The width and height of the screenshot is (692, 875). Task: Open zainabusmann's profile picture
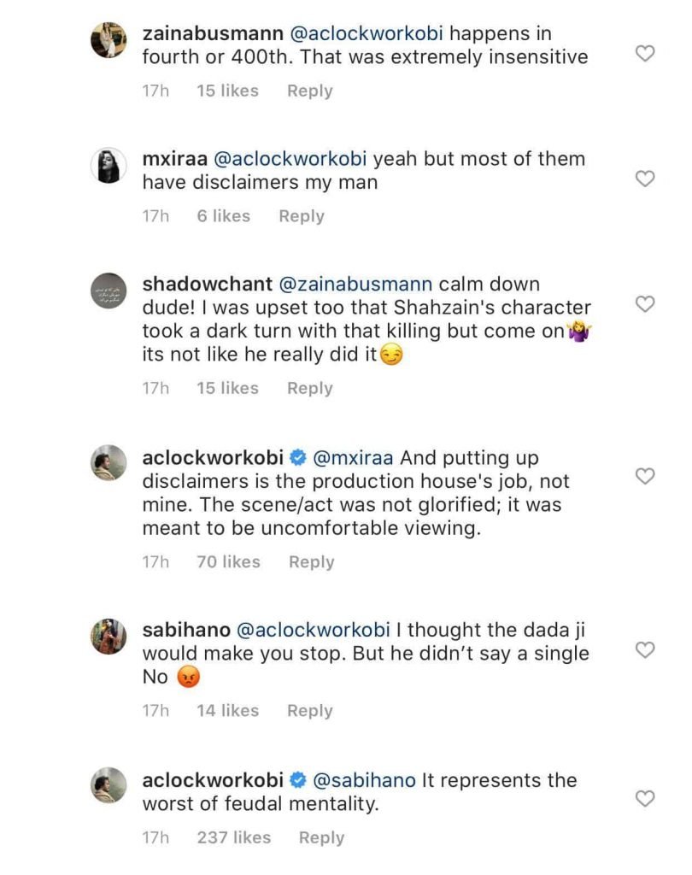pos(108,41)
